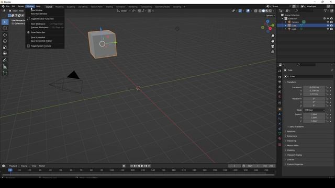Select the Annotate tool
The height and width of the screenshot is (188, 335).
[5, 61]
